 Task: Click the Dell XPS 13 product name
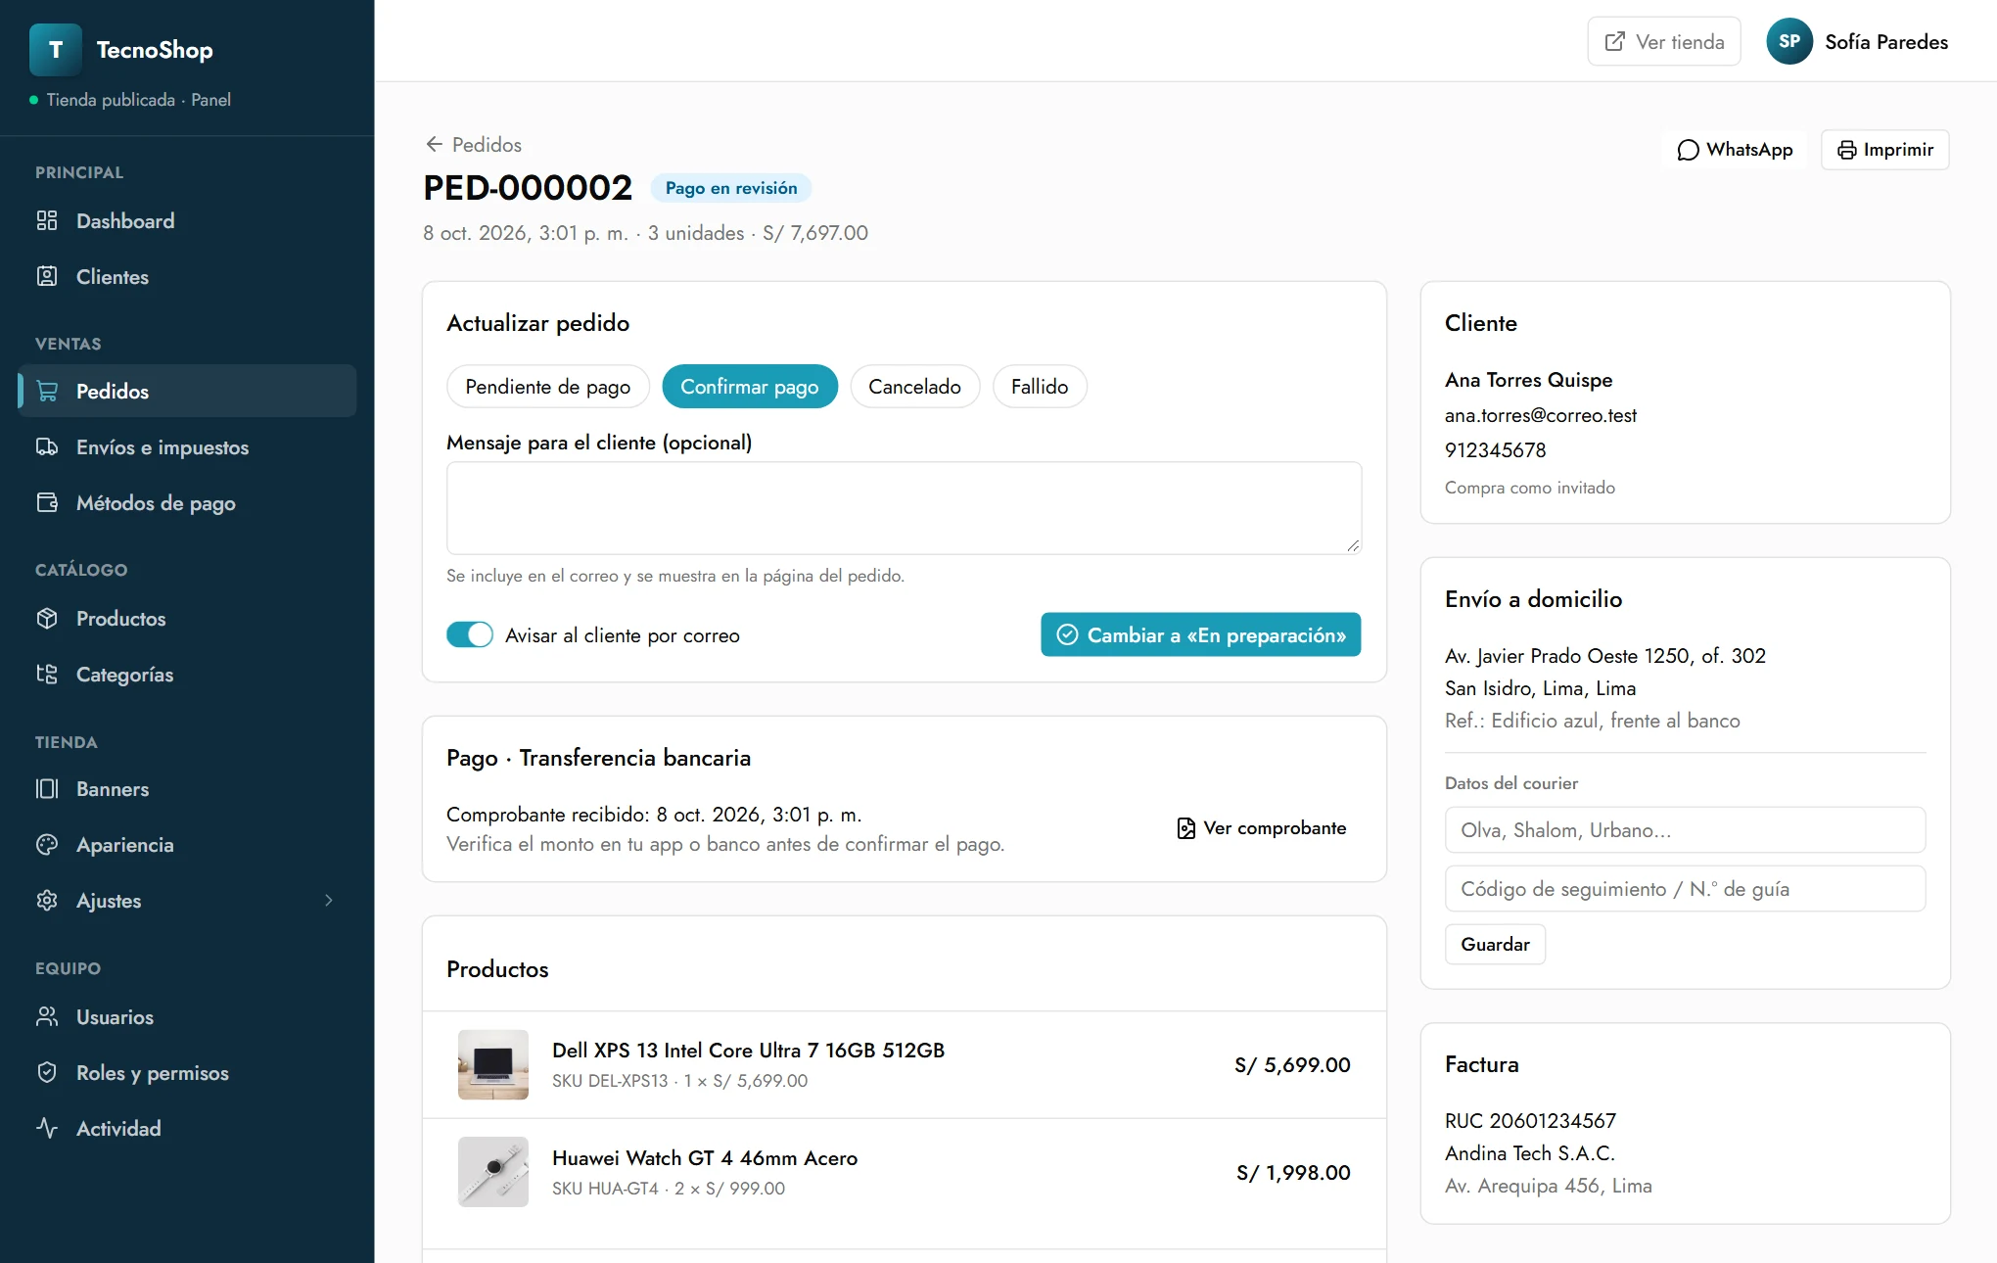749,1051
